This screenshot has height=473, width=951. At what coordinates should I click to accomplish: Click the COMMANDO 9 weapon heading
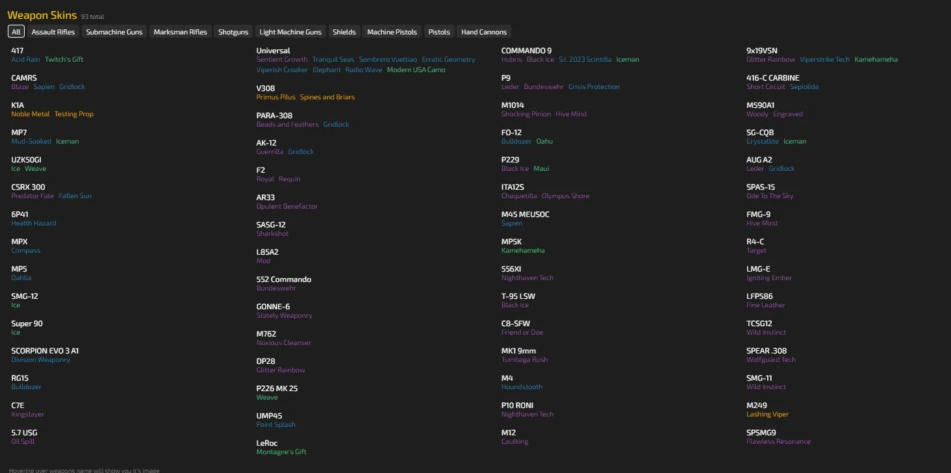pyautogui.click(x=526, y=50)
